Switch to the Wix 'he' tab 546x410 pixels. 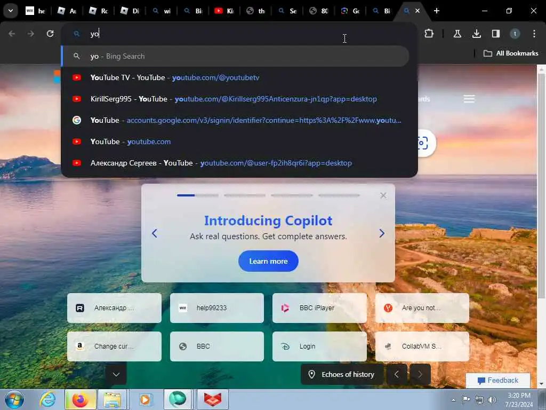click(36, 11)
